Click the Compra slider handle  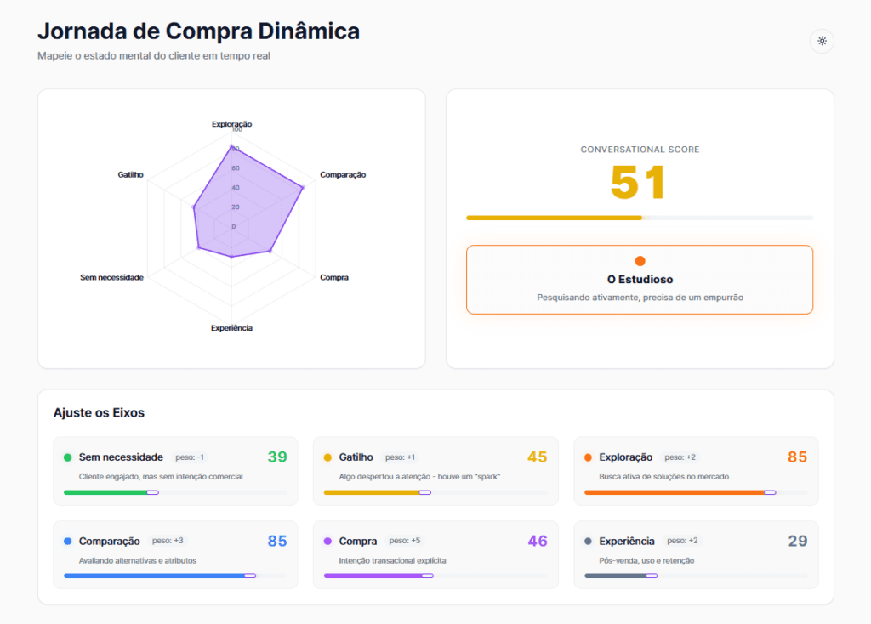point(428,576)
